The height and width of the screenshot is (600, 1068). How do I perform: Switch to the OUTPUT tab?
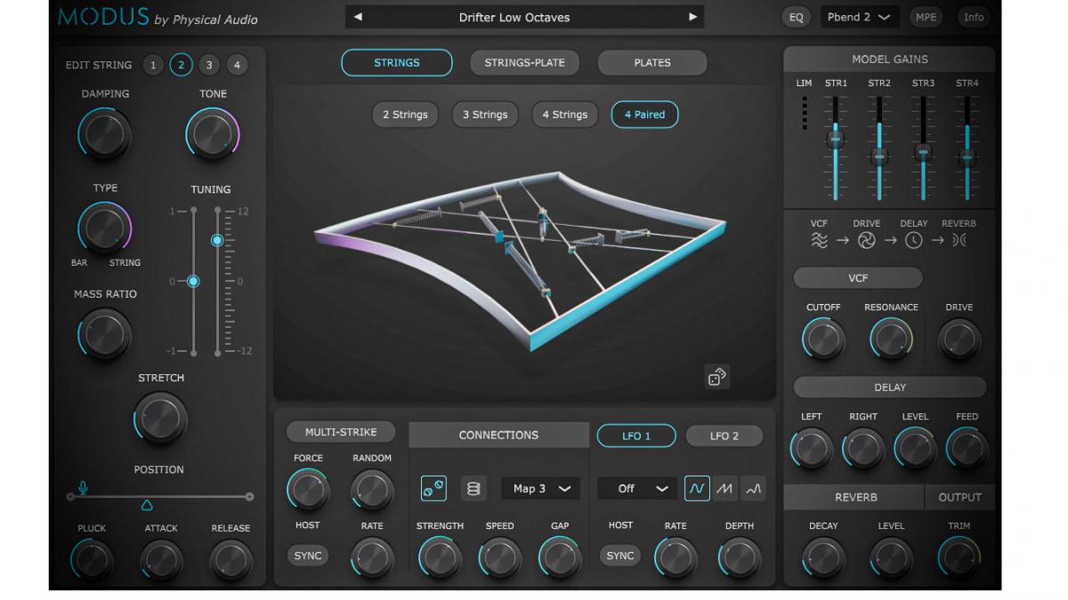[x=959, y=497]
